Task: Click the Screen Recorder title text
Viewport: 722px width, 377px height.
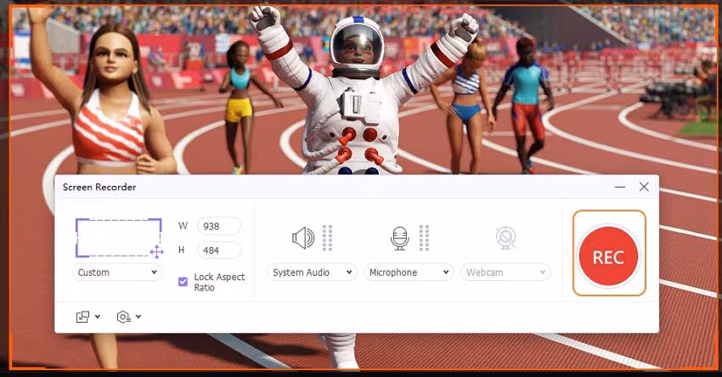Action: click(99, 188)
